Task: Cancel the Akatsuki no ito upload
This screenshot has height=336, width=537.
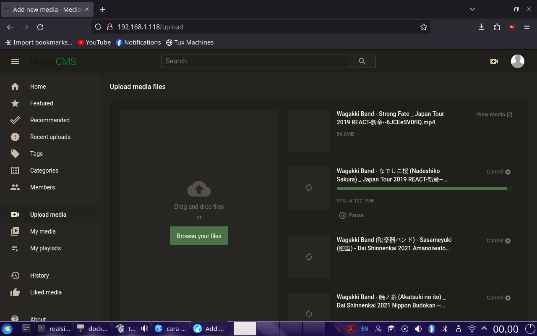Action: click(498, 298)
